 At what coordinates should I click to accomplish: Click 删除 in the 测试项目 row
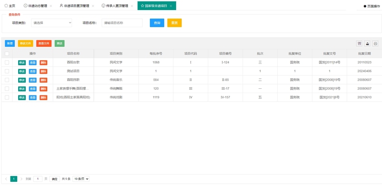(43, 72)
